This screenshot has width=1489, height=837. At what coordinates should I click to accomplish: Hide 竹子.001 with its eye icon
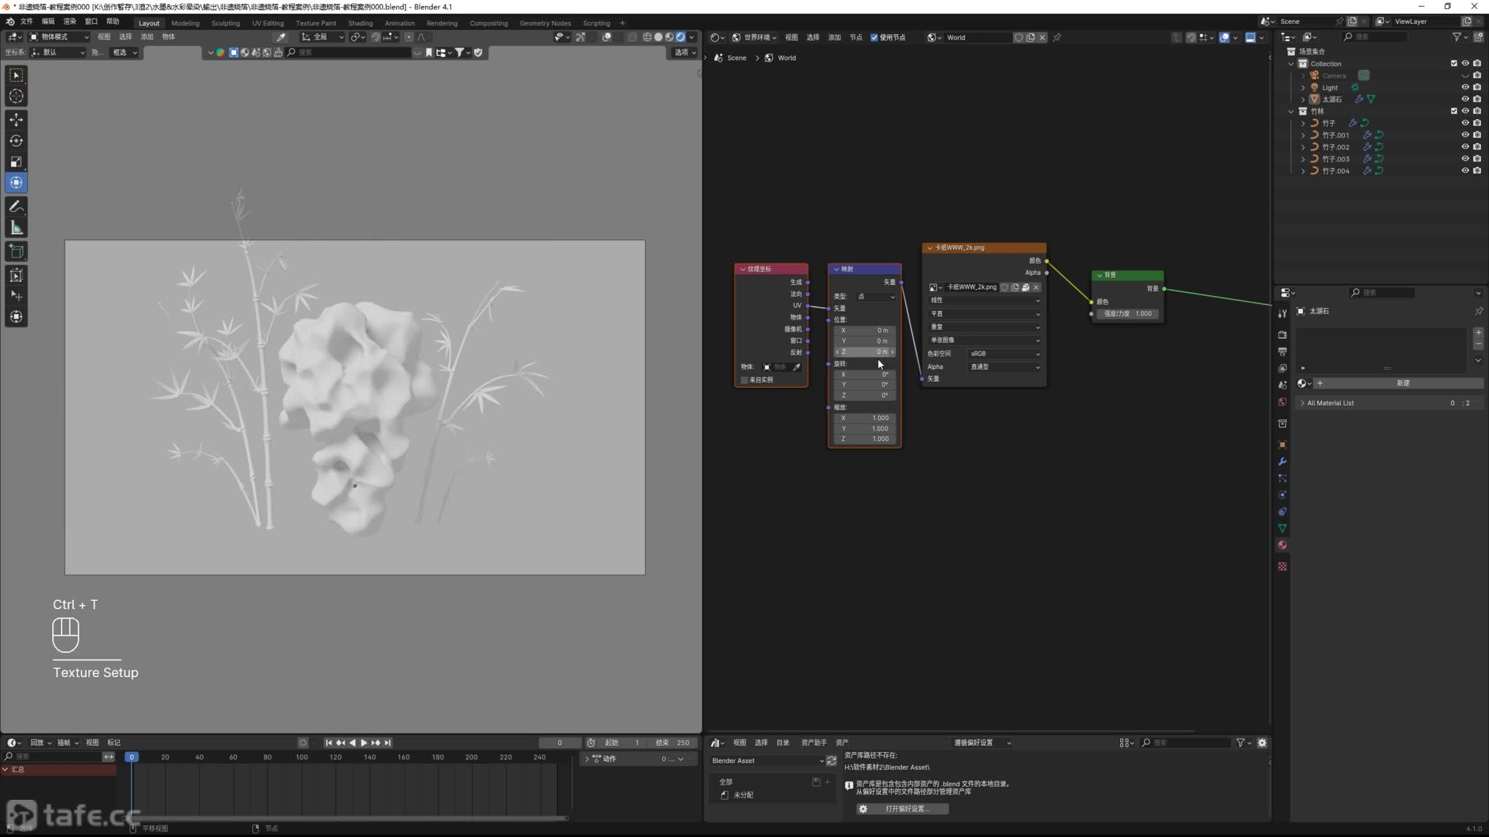point(1465,135)
